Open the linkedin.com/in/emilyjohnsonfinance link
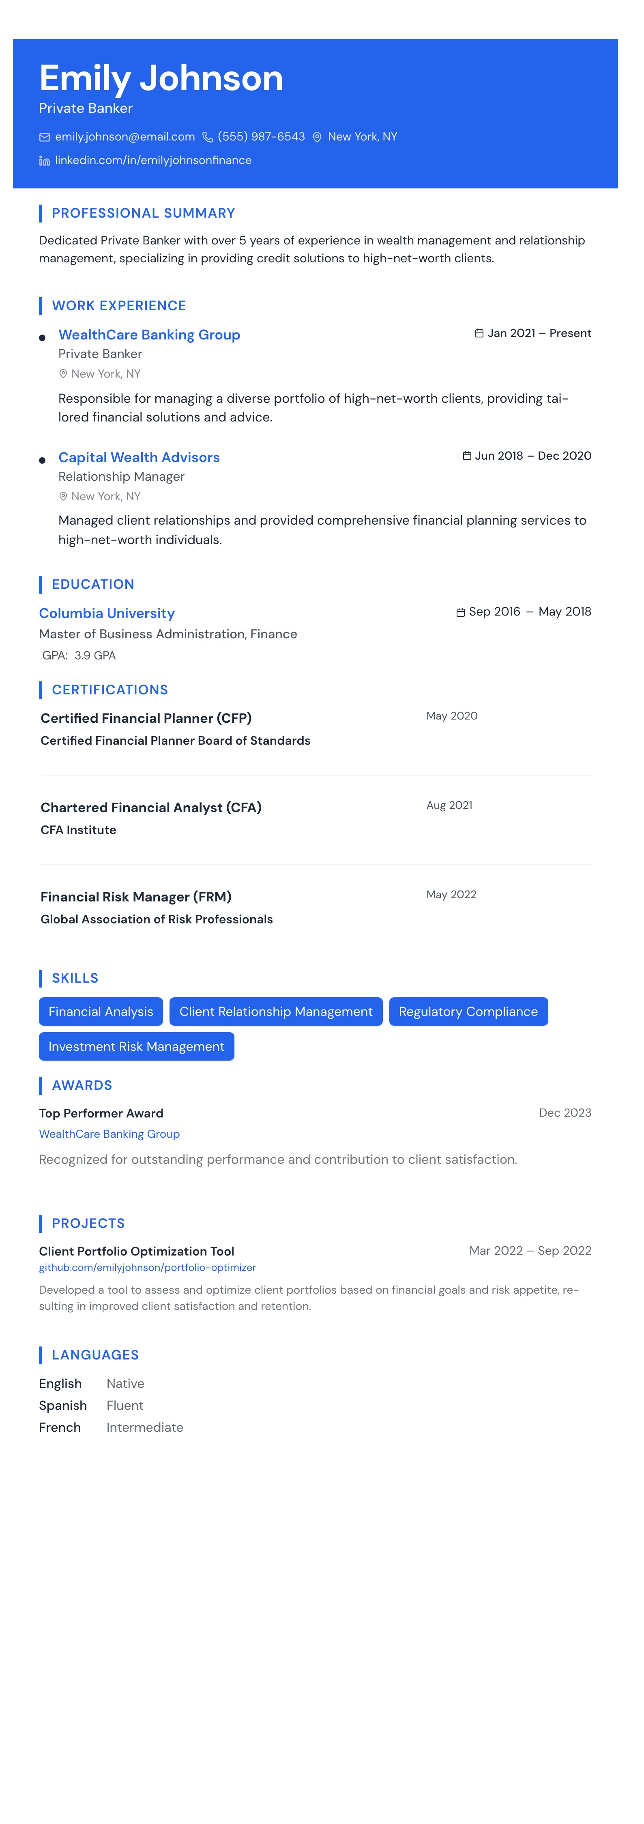 pos(153,161)
